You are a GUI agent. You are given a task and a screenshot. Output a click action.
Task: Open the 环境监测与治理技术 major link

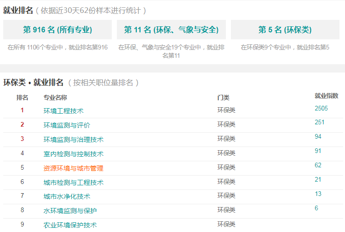point(73,140)
